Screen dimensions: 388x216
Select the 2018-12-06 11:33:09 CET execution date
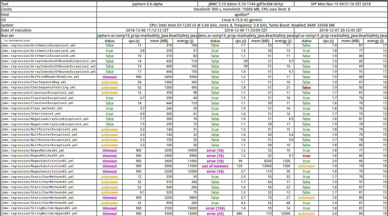pyautogui.click(x=246, y=30)
